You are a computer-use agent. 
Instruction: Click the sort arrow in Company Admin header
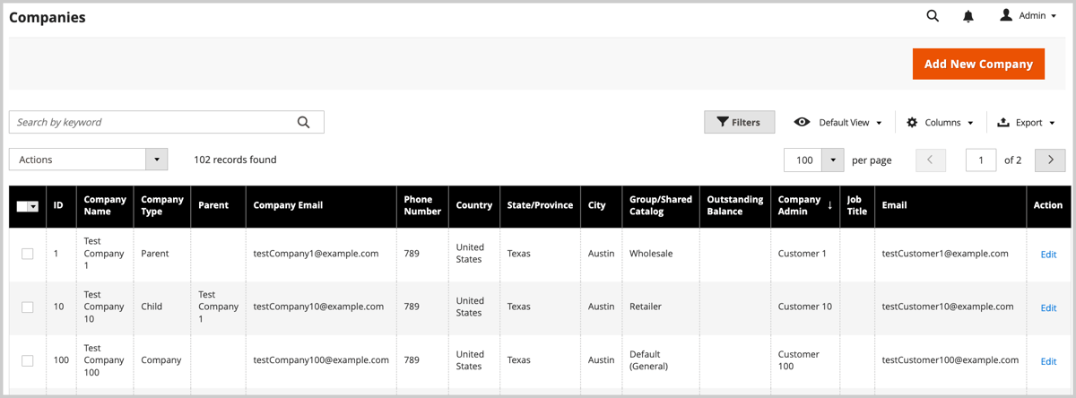pos(829,205)
